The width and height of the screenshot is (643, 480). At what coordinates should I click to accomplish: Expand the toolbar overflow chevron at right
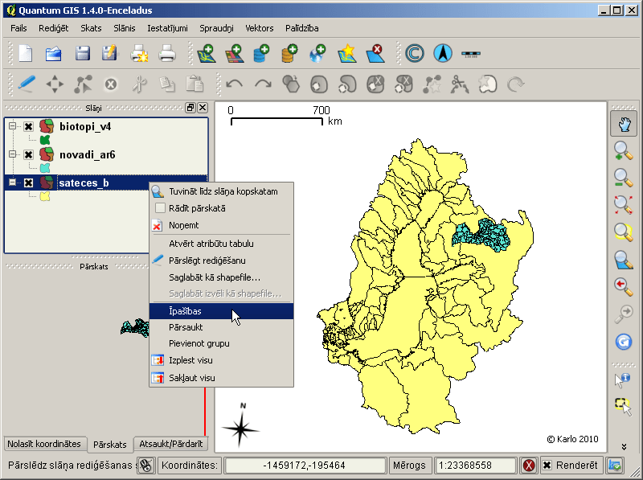point(624,446)
